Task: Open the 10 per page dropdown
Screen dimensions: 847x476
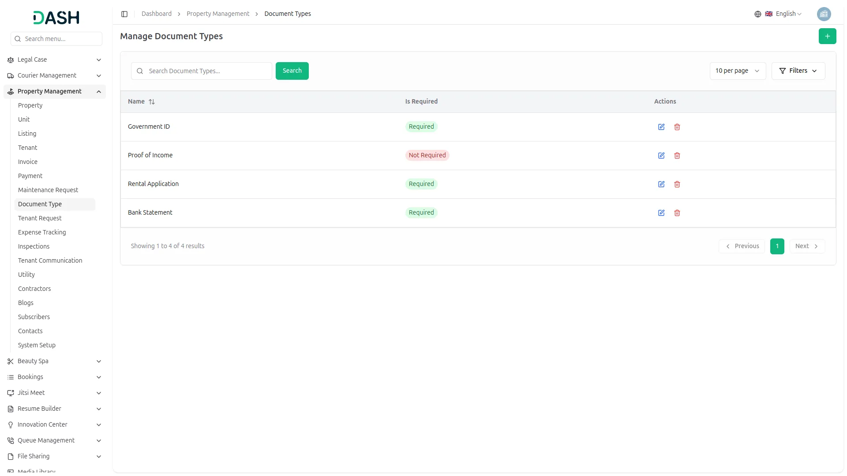Action: tap(737, 71)
